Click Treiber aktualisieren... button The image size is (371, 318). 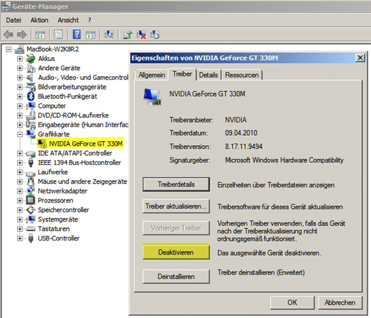[x=176, y=206]
